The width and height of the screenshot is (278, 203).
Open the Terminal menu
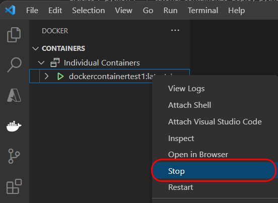click(x=203, y=11)
